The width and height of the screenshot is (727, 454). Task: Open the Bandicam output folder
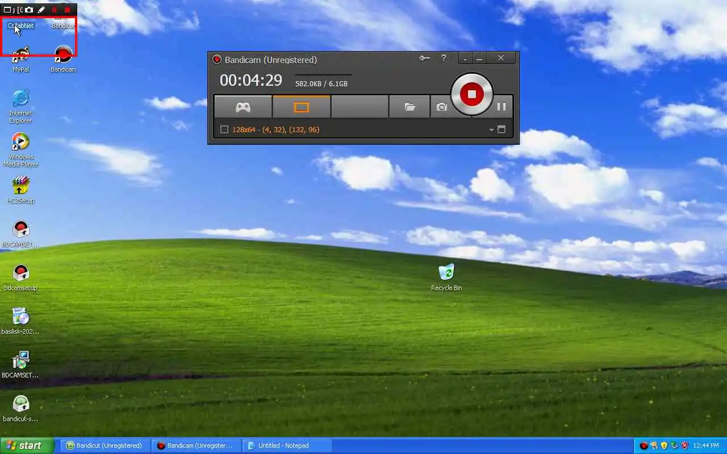(x=410, y=107)
